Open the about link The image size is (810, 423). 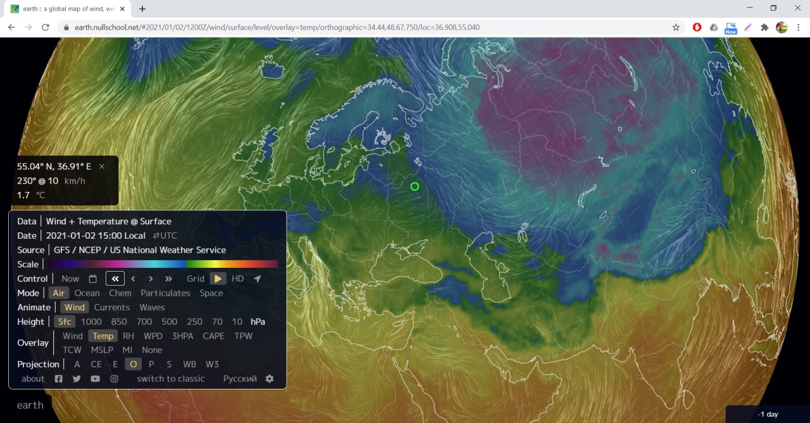33,379
